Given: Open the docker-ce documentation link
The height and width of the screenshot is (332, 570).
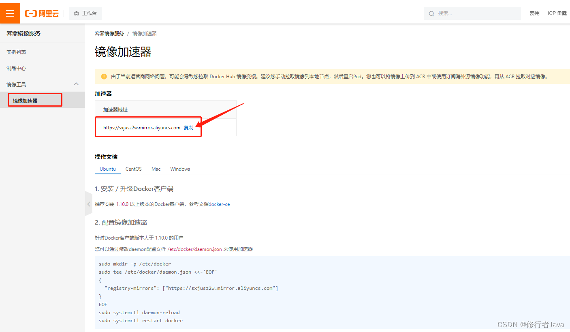Looking at the screenshot, I should [219, 204].
